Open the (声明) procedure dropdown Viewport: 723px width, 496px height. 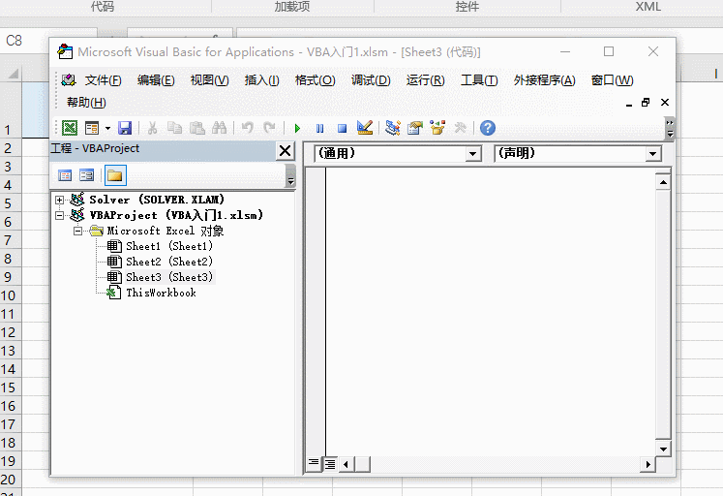(652, 154)
